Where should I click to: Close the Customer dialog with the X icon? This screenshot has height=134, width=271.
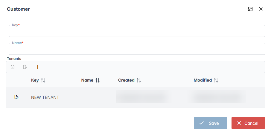[x=261, y=9]
